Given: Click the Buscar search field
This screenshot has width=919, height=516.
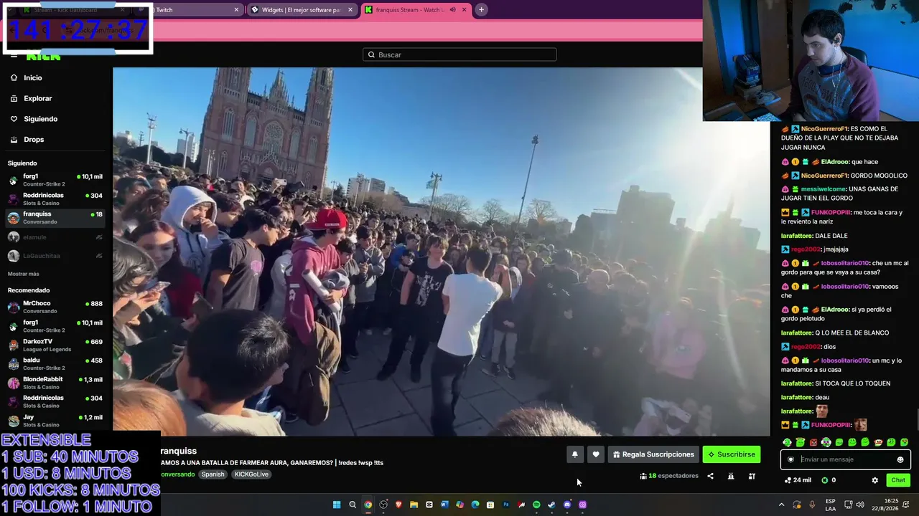Looking at the screenshot, I should (x=459, y=54).
